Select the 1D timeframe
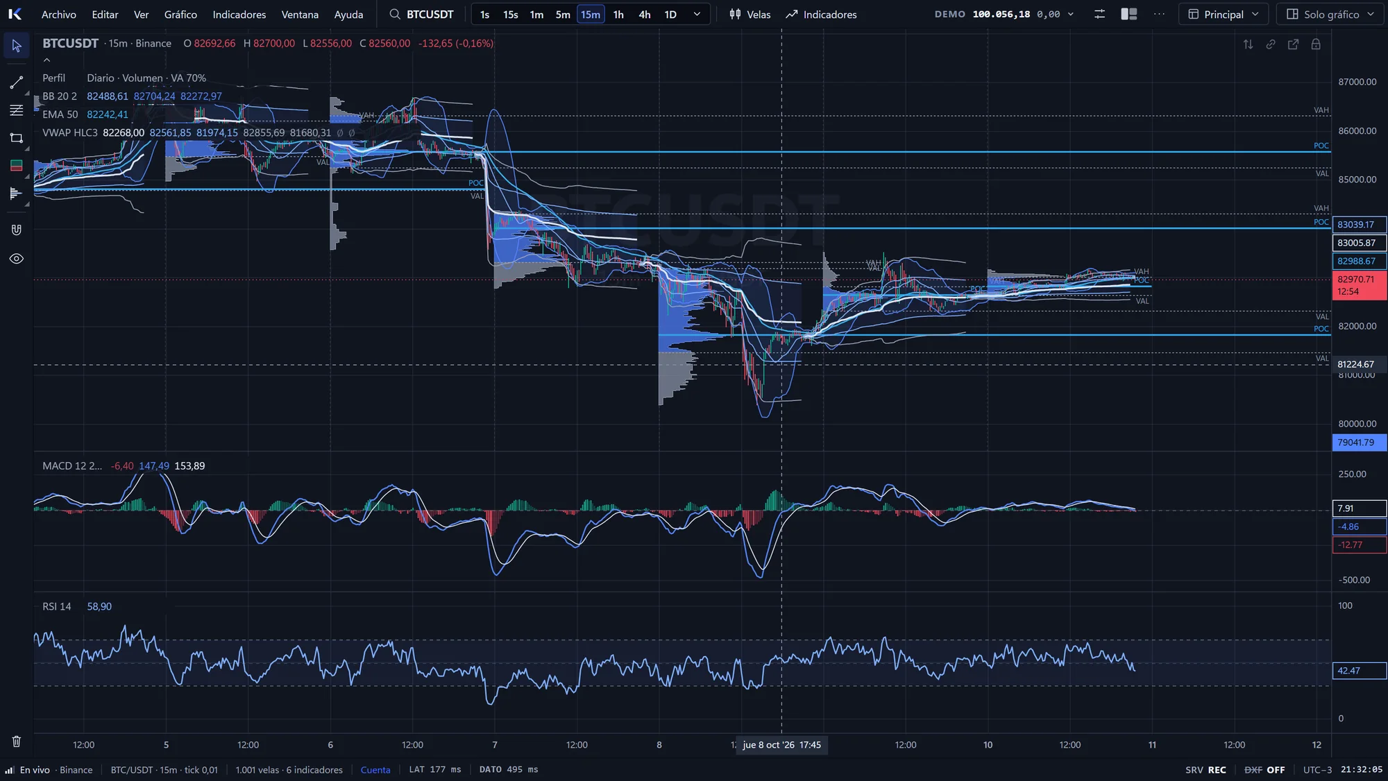Image resolution: width=1388 pixels, height=781 pixels. [x=670, y=15]
